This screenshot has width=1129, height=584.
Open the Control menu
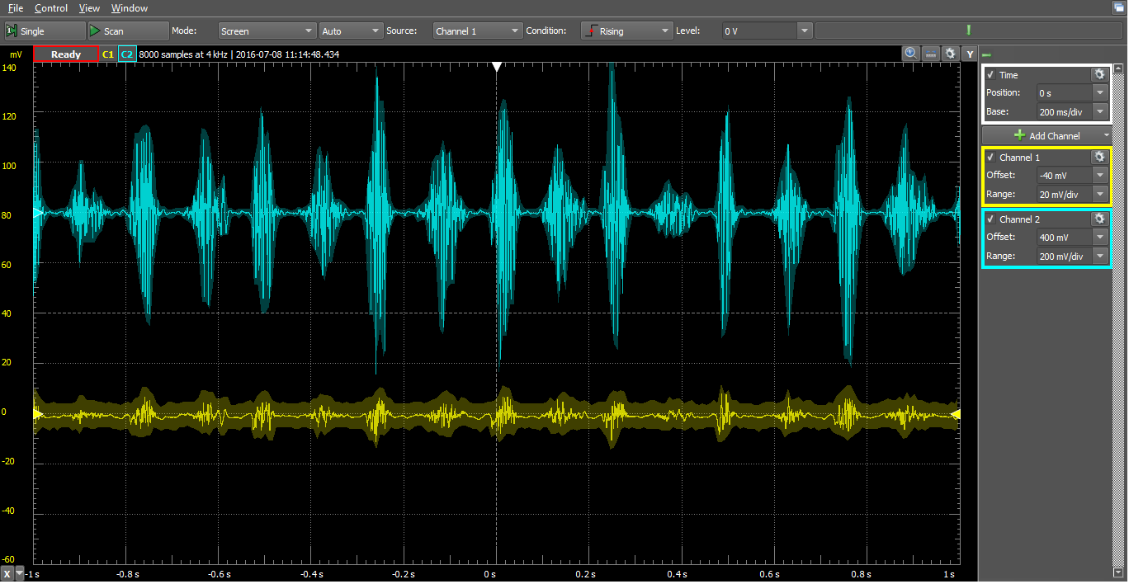(x=51, y=8)
